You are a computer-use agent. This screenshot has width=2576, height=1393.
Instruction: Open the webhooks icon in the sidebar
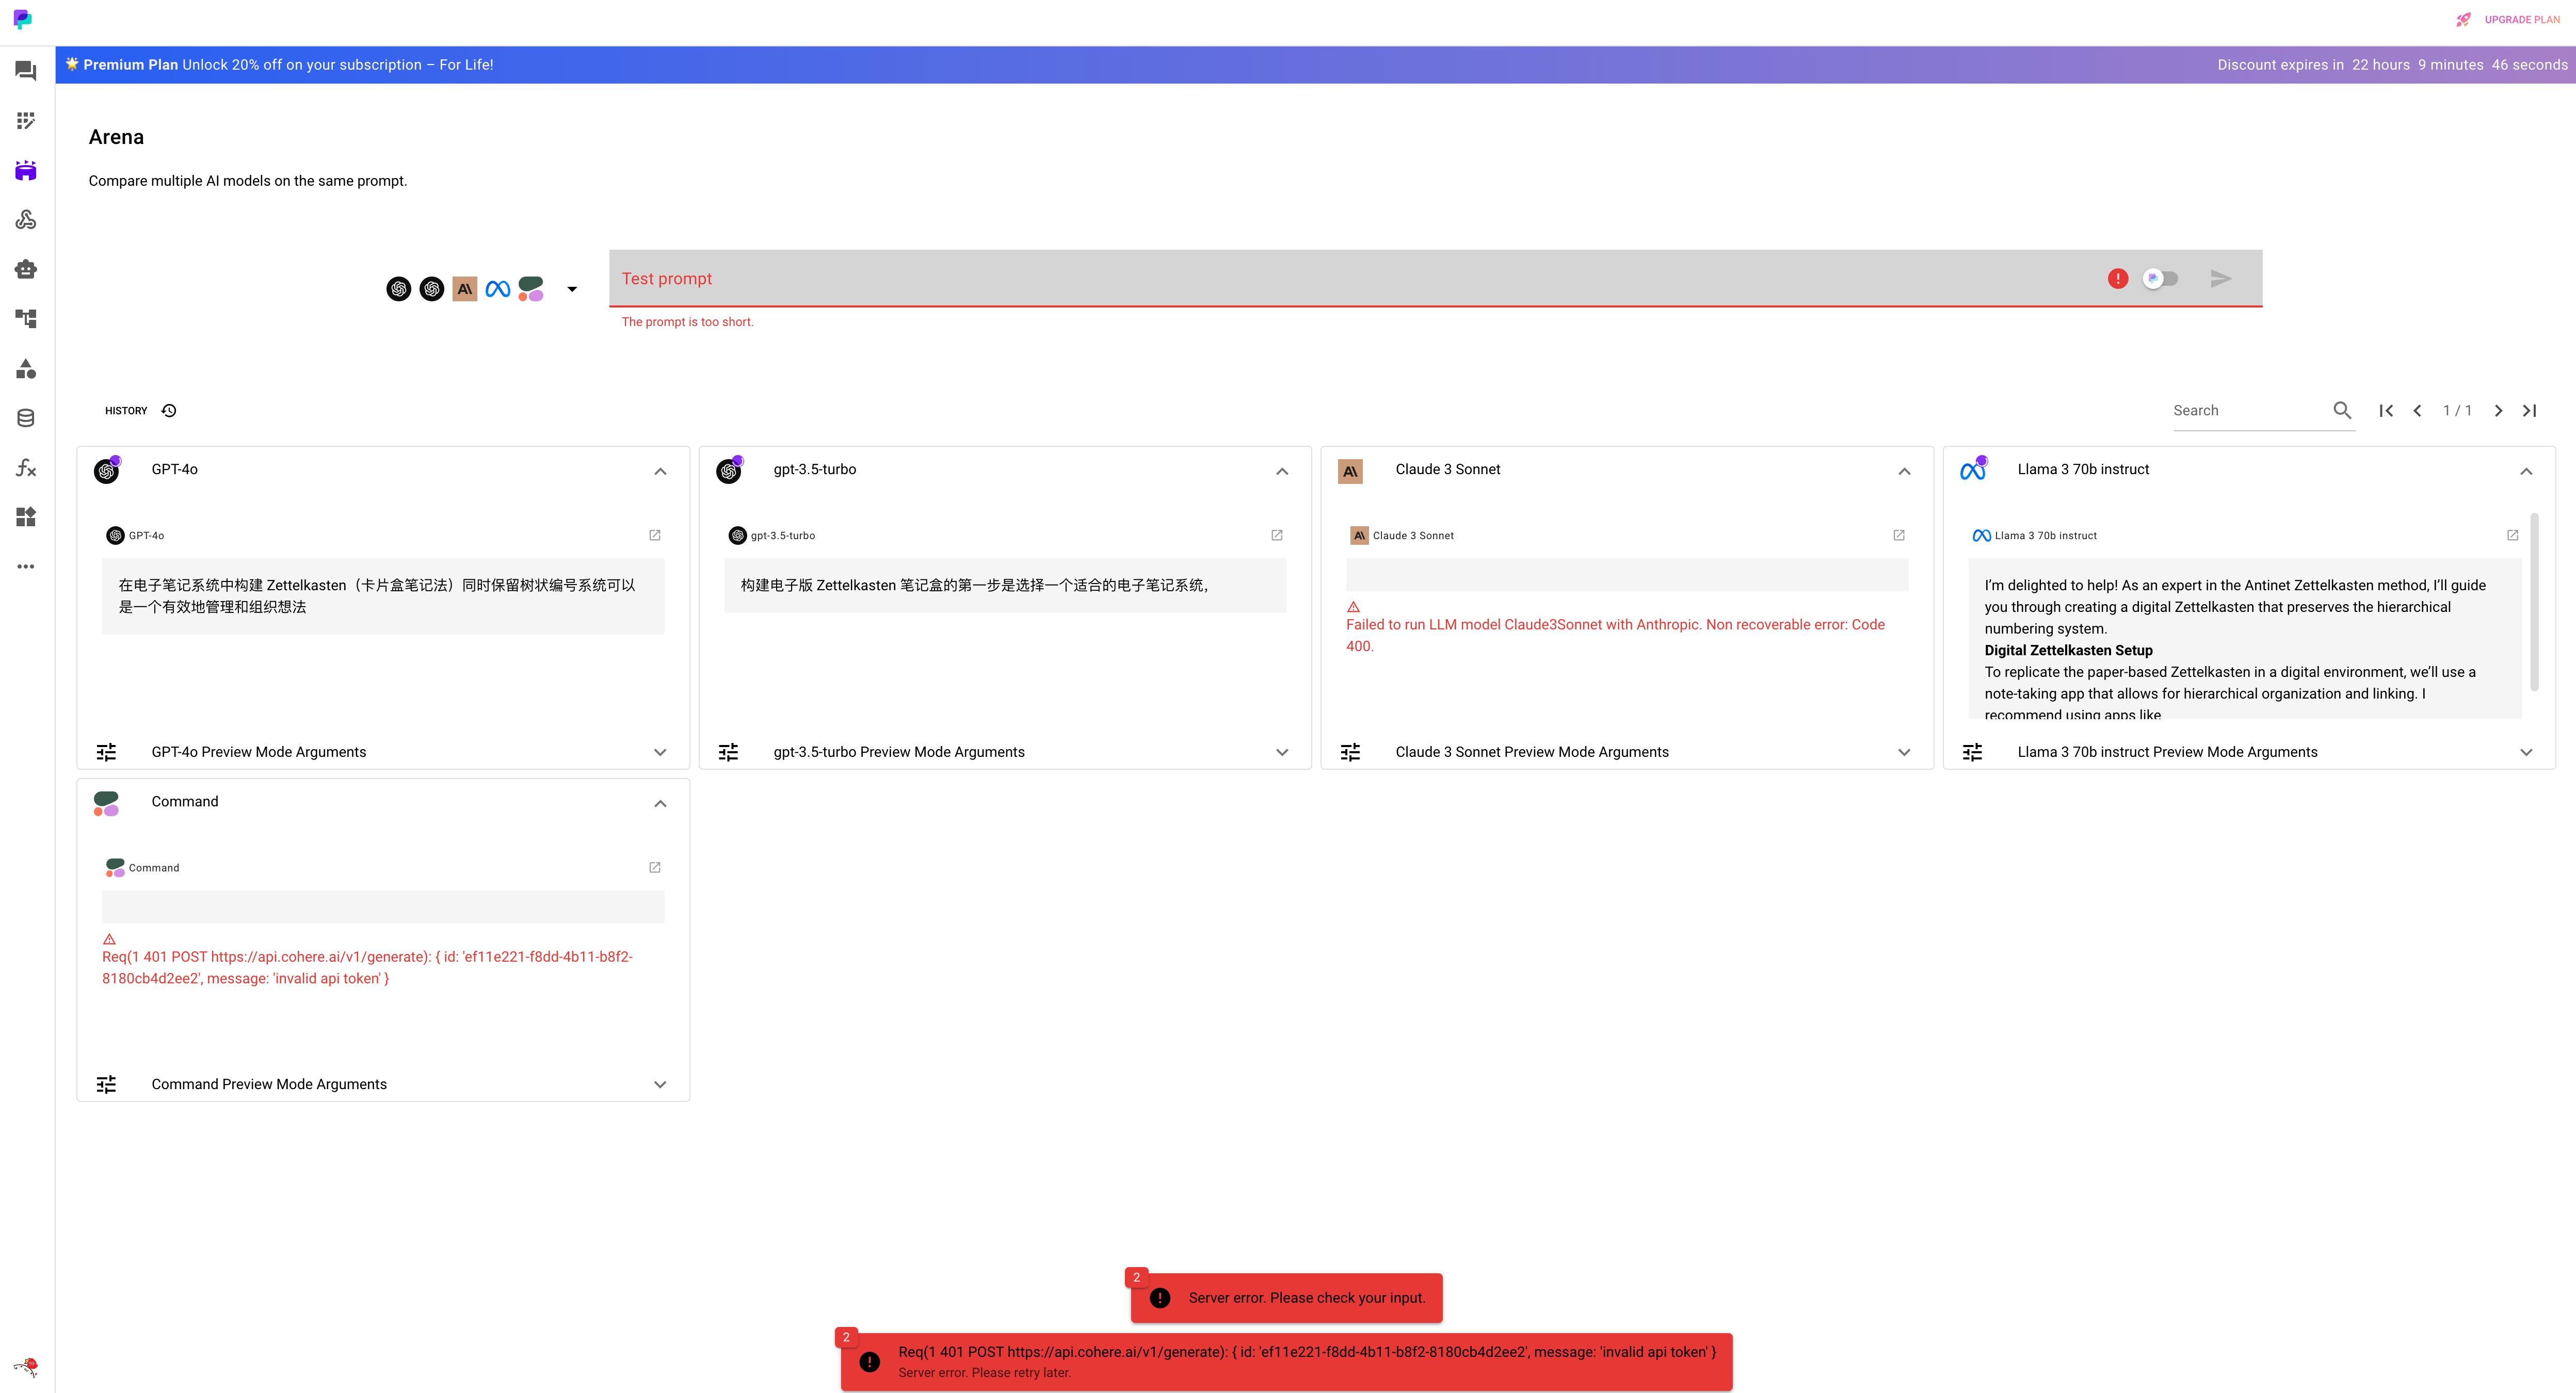pyautogui.click(x=26, y=220)
